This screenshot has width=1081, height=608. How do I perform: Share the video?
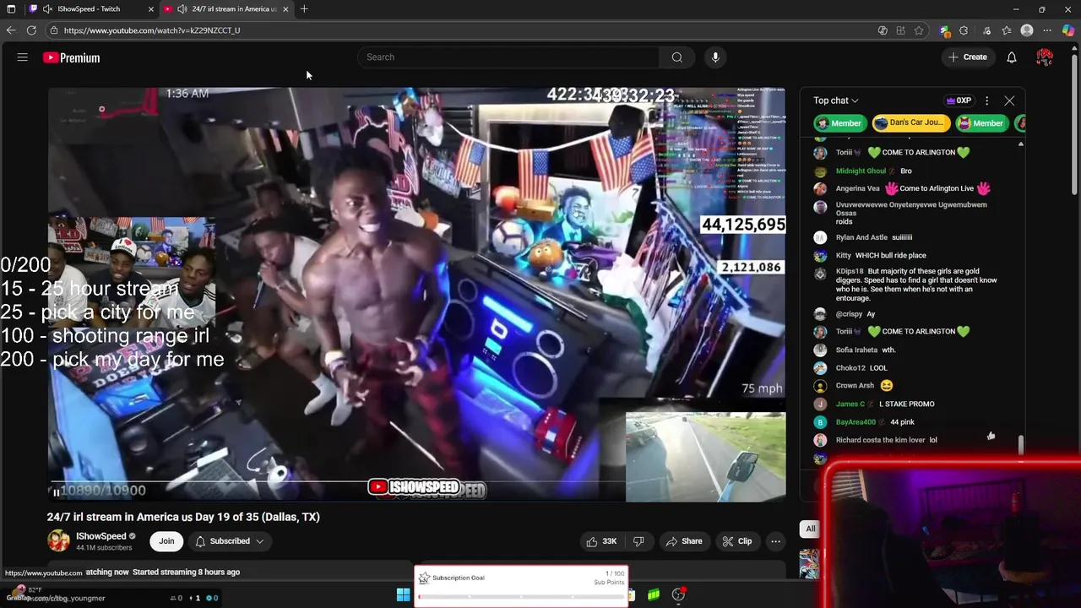684,541
